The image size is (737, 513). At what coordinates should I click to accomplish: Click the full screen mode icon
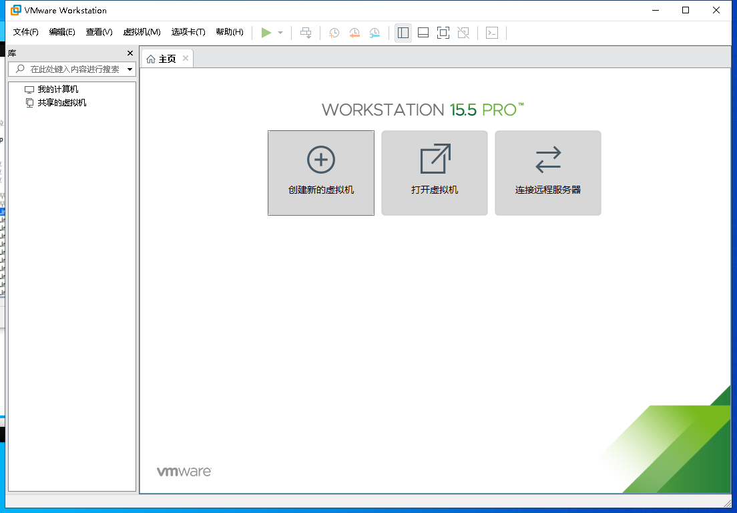443,33
